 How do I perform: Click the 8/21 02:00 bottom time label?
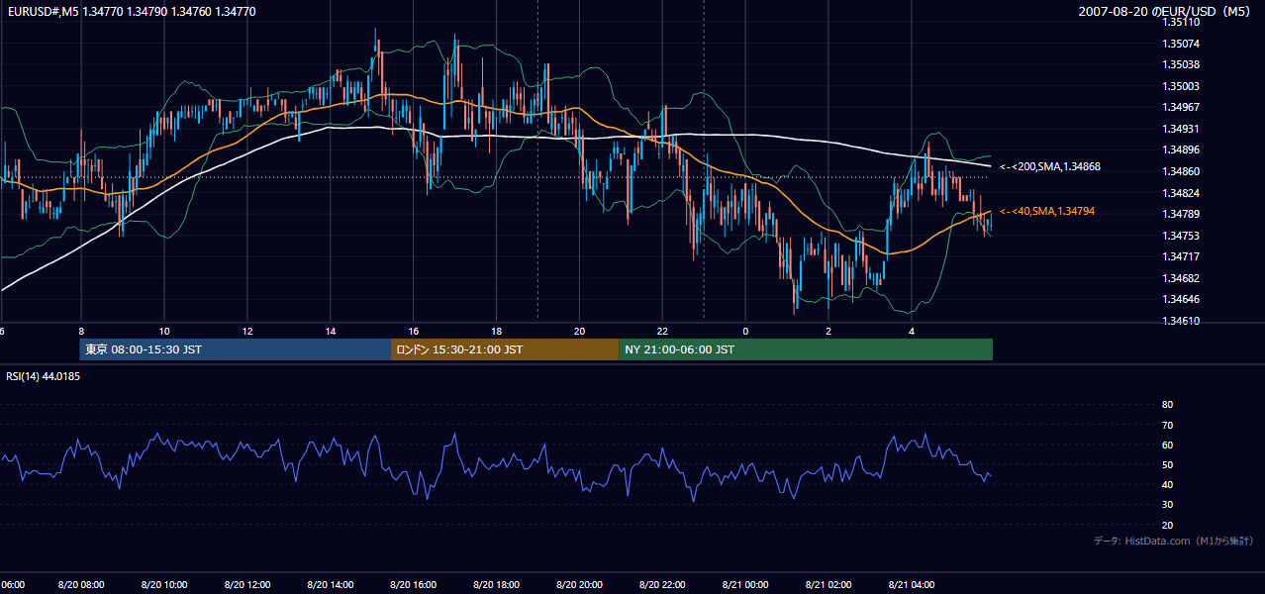pos(828,584)
